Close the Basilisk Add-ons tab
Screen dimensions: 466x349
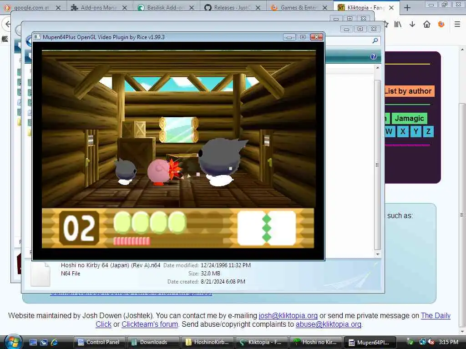coord(192,8)
